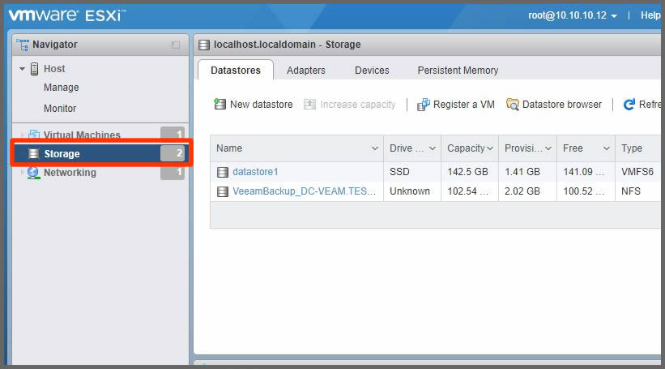
Task: Collapse the Host tree node arrow
Action: [22, 69]
